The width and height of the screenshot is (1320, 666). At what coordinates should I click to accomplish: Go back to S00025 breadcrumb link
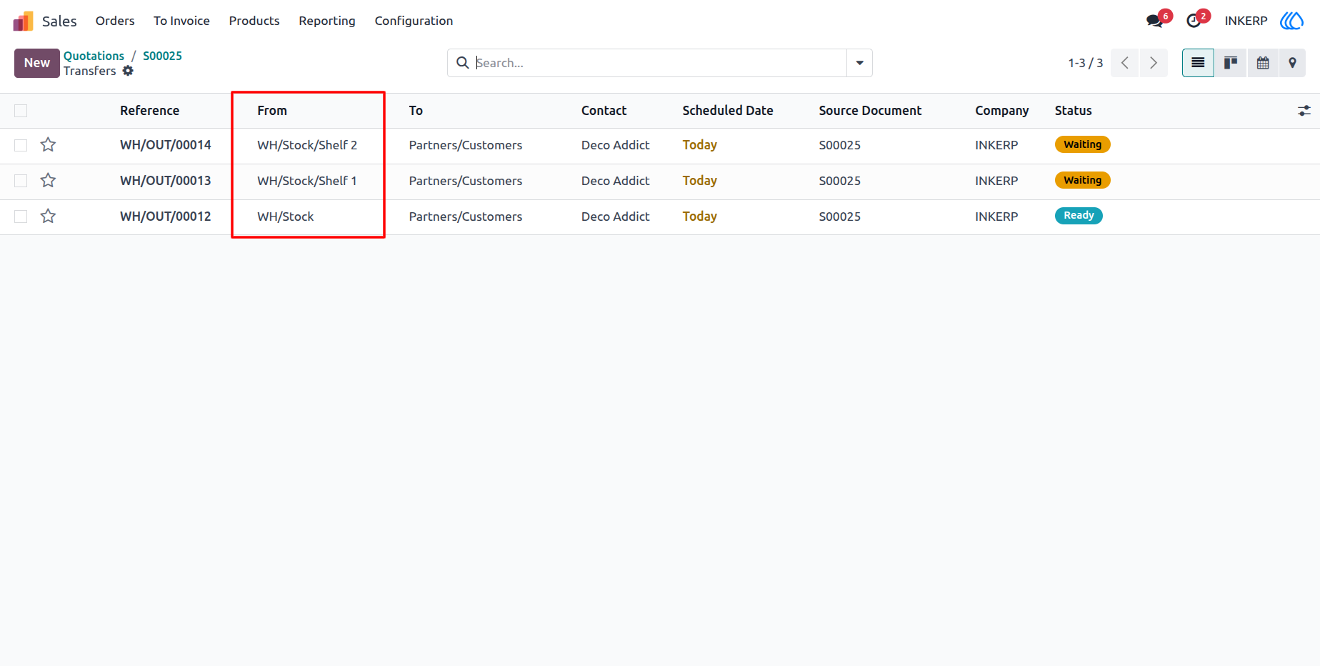pos(162,56)
